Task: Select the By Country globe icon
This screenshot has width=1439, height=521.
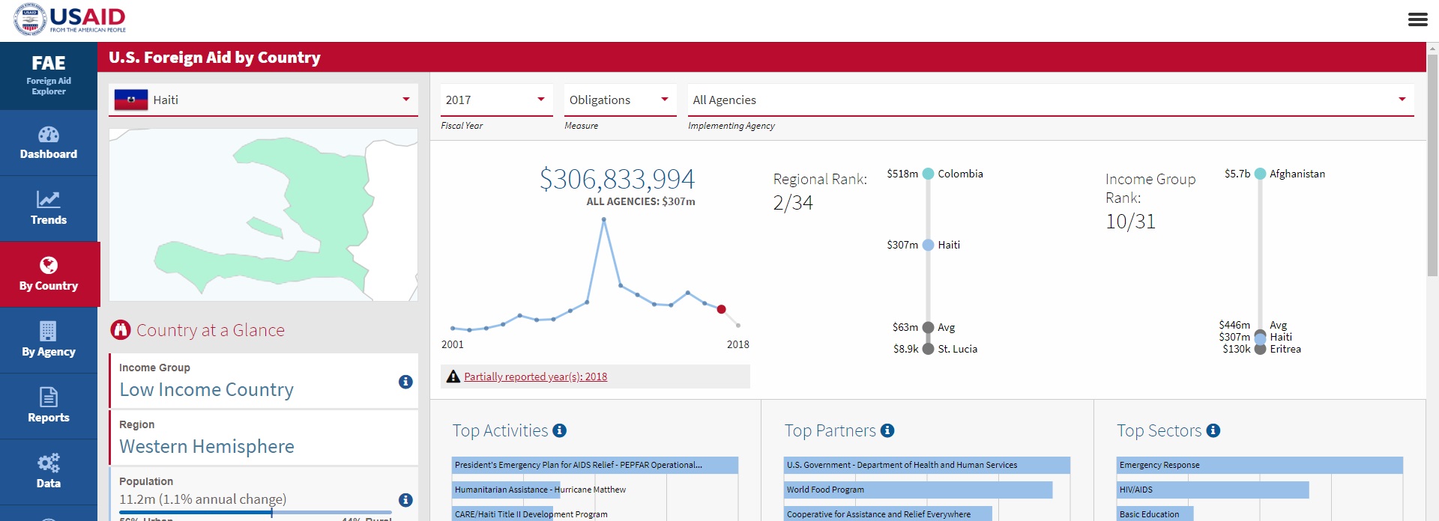Action: click(x=49, y=265)
